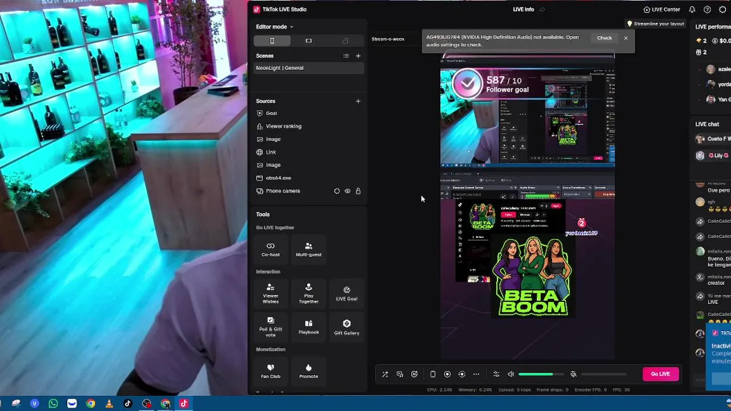Open the LIVE Goal tool

[x=347, y=293]
